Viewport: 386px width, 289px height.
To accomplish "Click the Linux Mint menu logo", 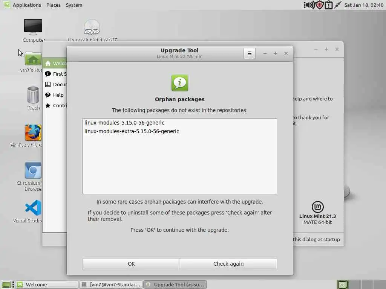I will 6,5.
